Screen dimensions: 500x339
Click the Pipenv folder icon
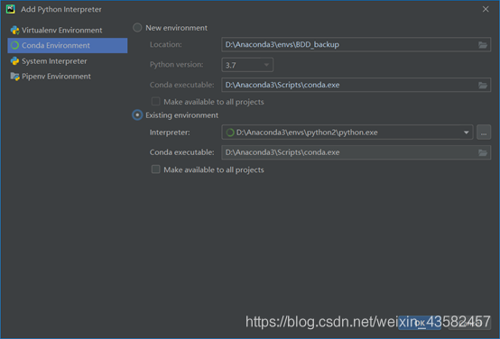(x=15, y=77)
